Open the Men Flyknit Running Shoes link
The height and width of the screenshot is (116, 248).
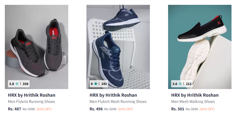point(32,101)
